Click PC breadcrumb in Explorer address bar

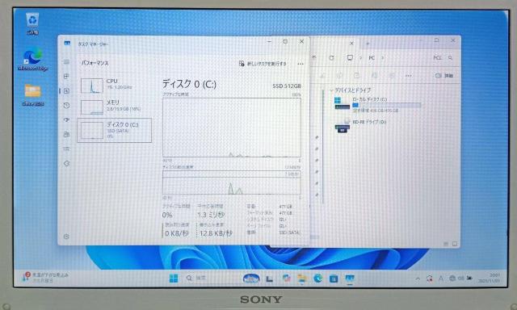point(372,57)
